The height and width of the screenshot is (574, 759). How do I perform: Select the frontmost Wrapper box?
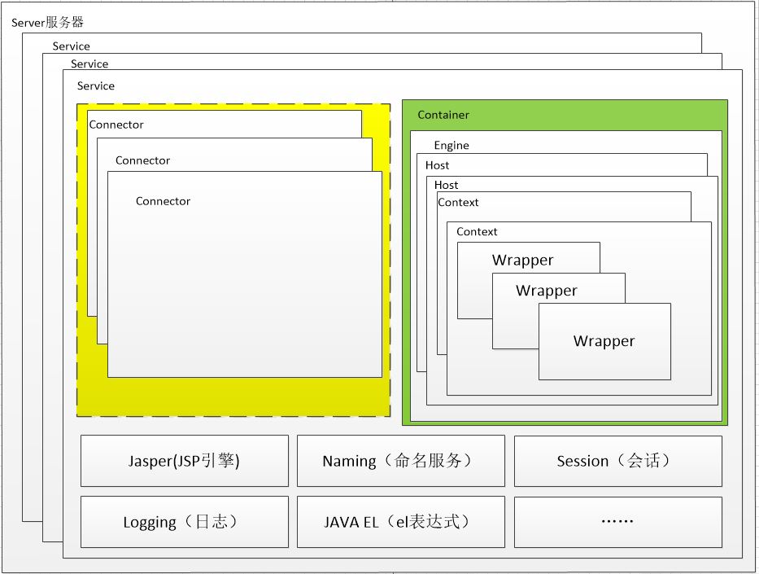tap(604, 342)
